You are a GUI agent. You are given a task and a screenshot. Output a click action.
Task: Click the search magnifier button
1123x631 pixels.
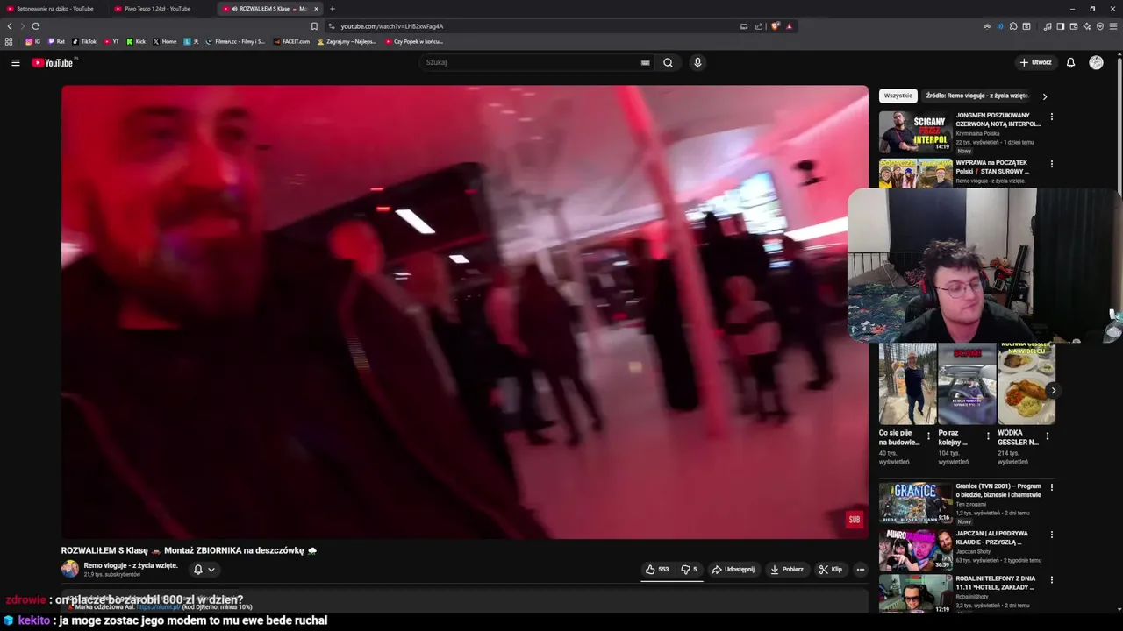(668, 62)
